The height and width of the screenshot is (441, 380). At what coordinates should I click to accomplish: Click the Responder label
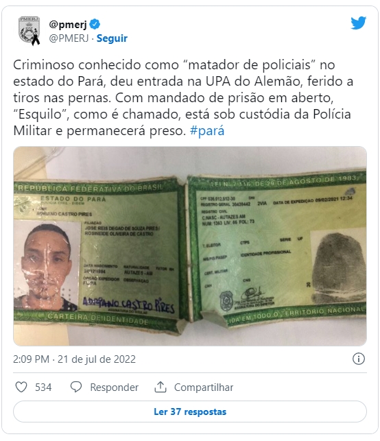click(x=114, y=388)
